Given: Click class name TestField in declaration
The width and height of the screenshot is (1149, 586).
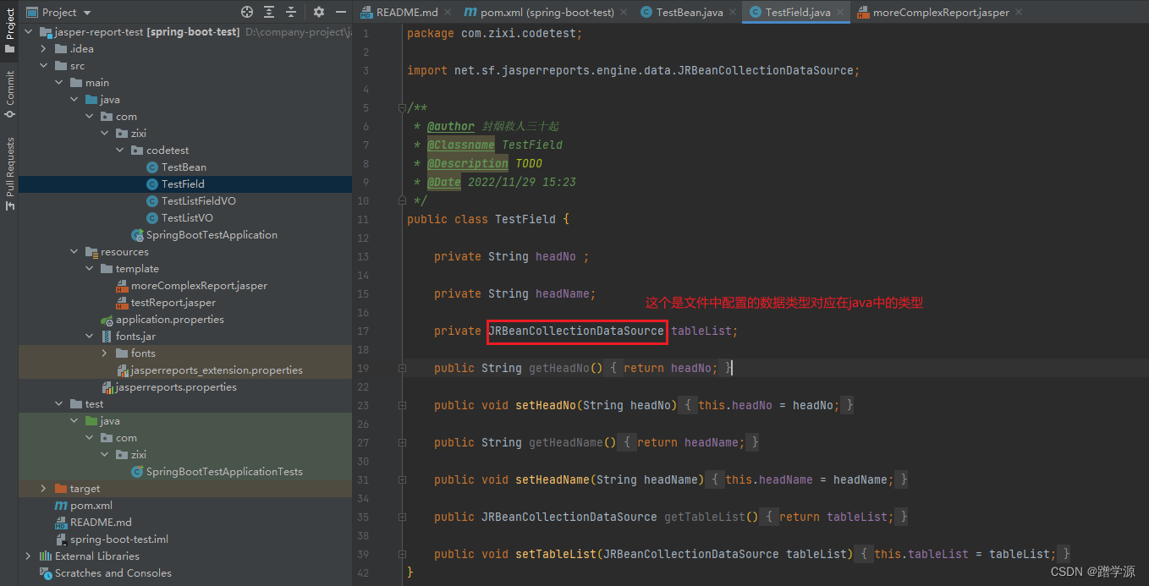Looking at the screenshot, I should pyautogui.click(x=525, y=219).
